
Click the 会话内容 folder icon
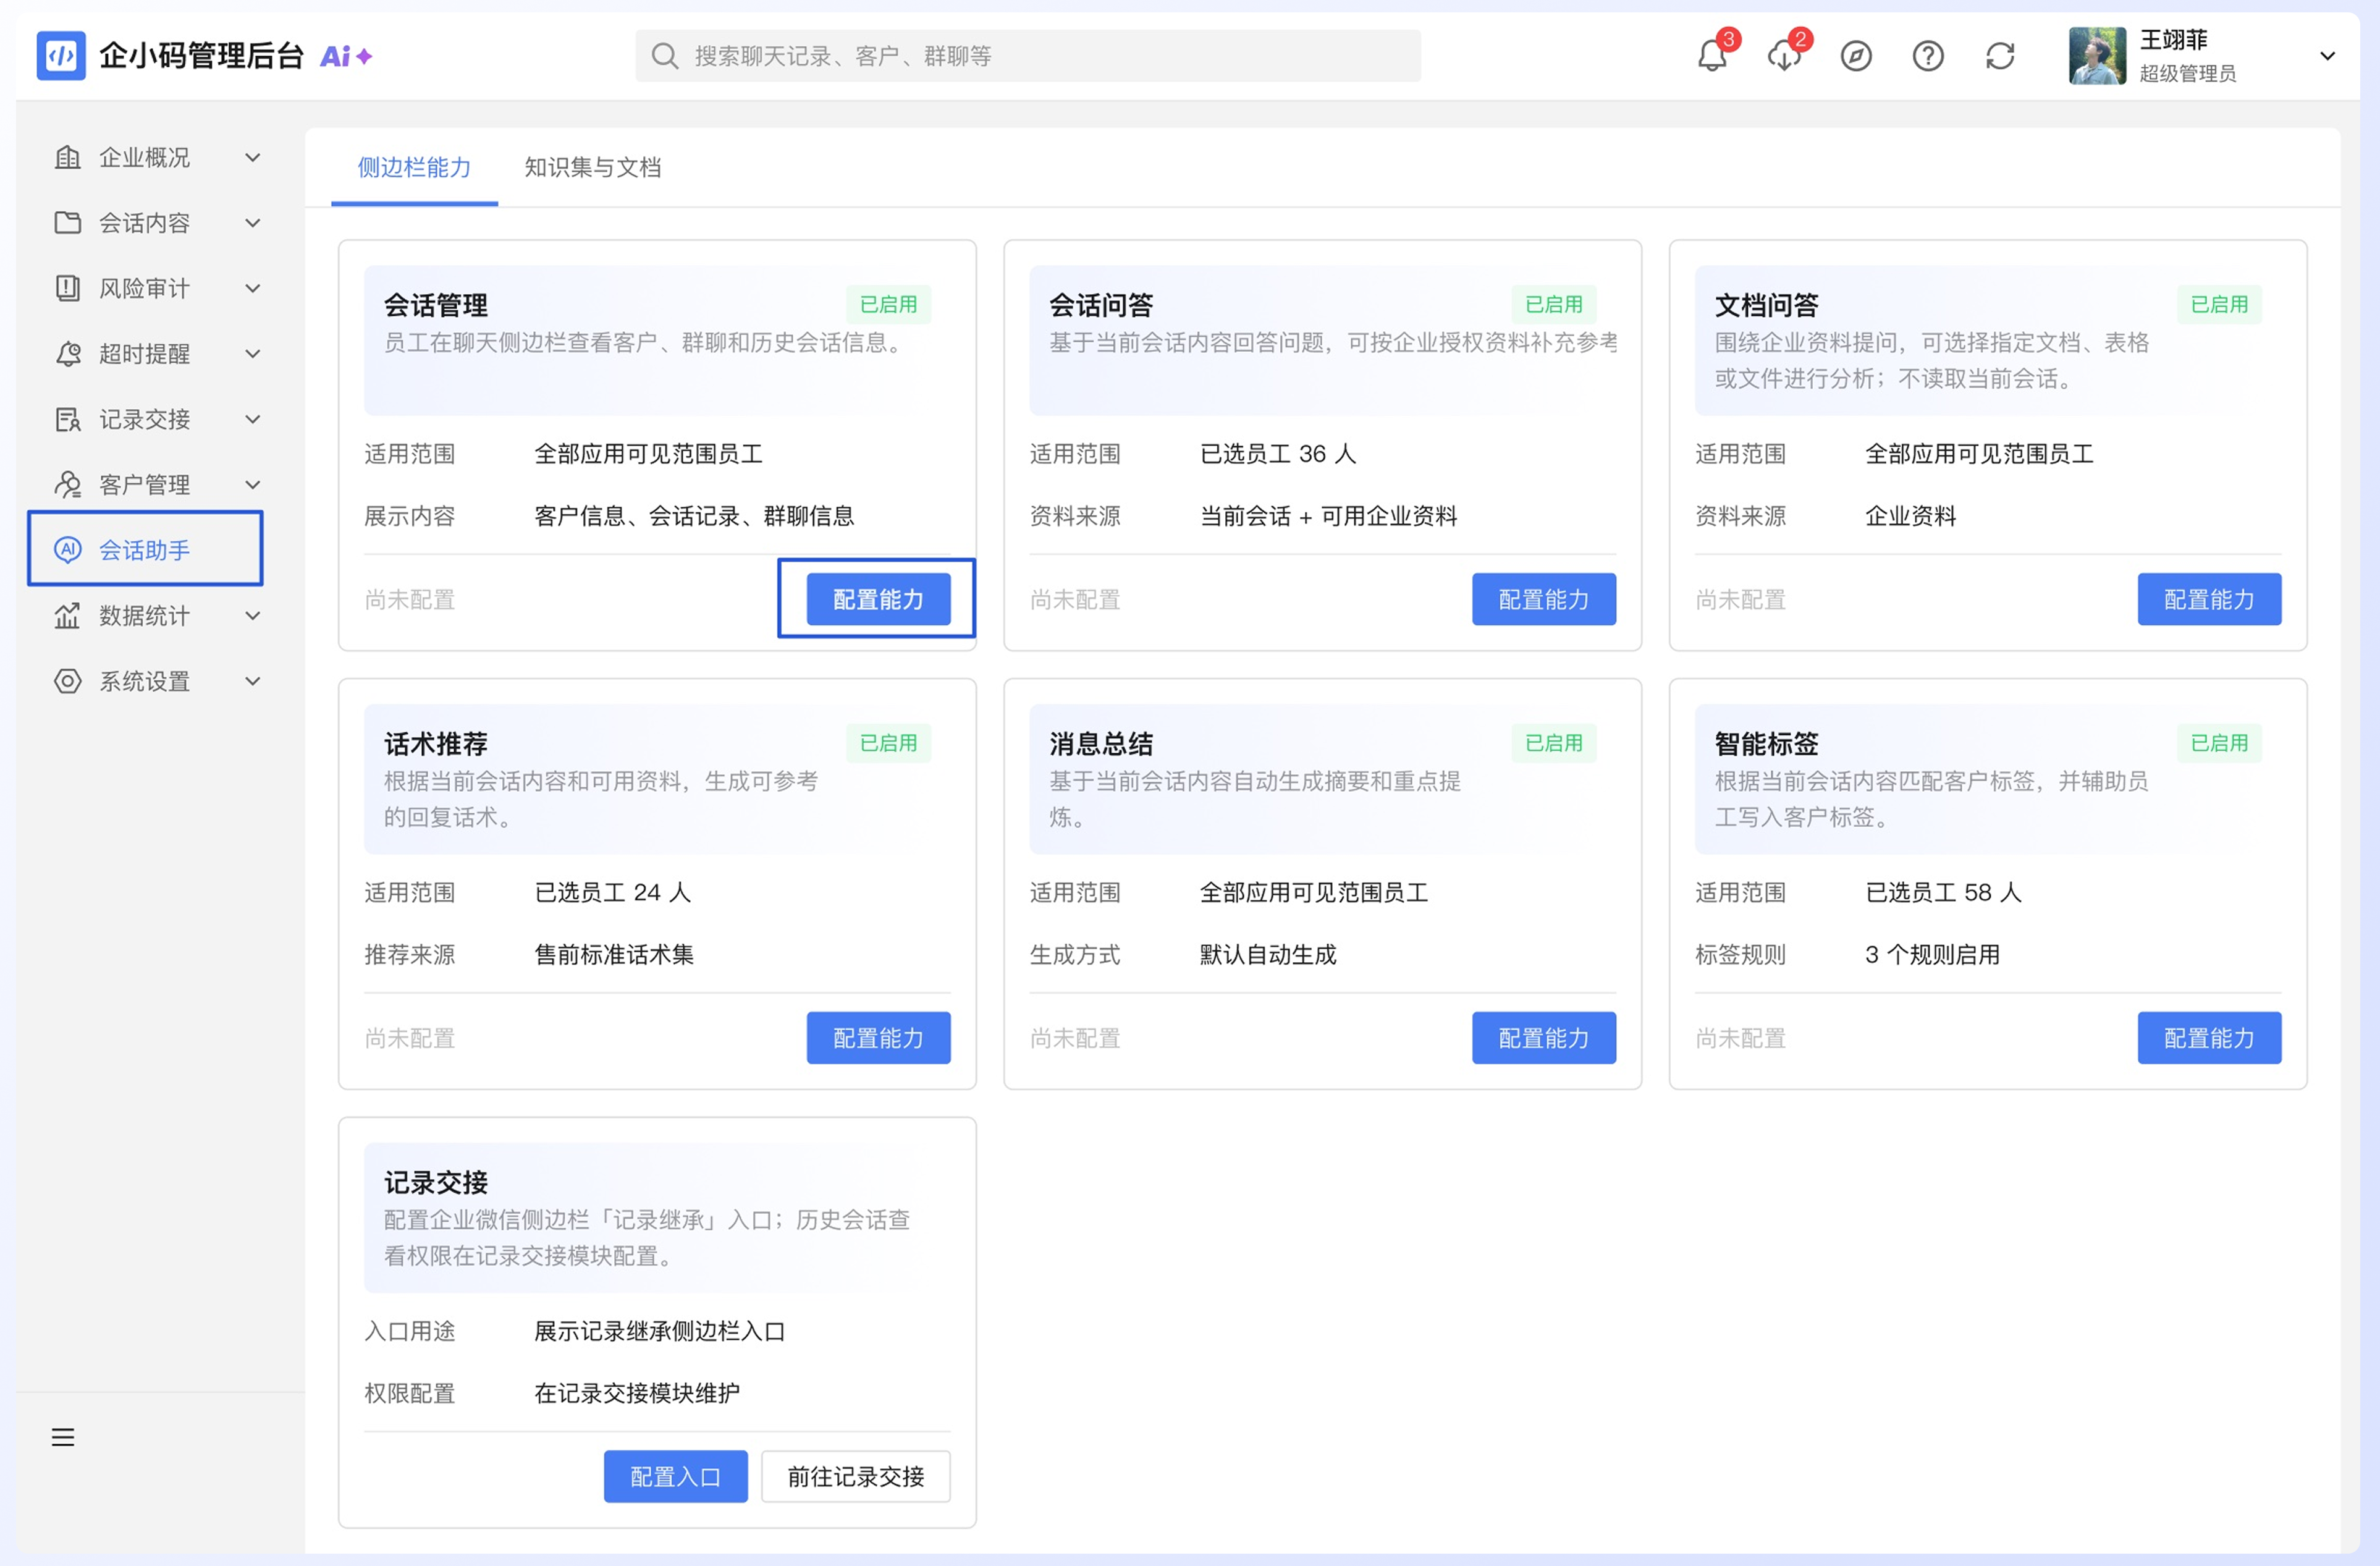click(67, 222)
